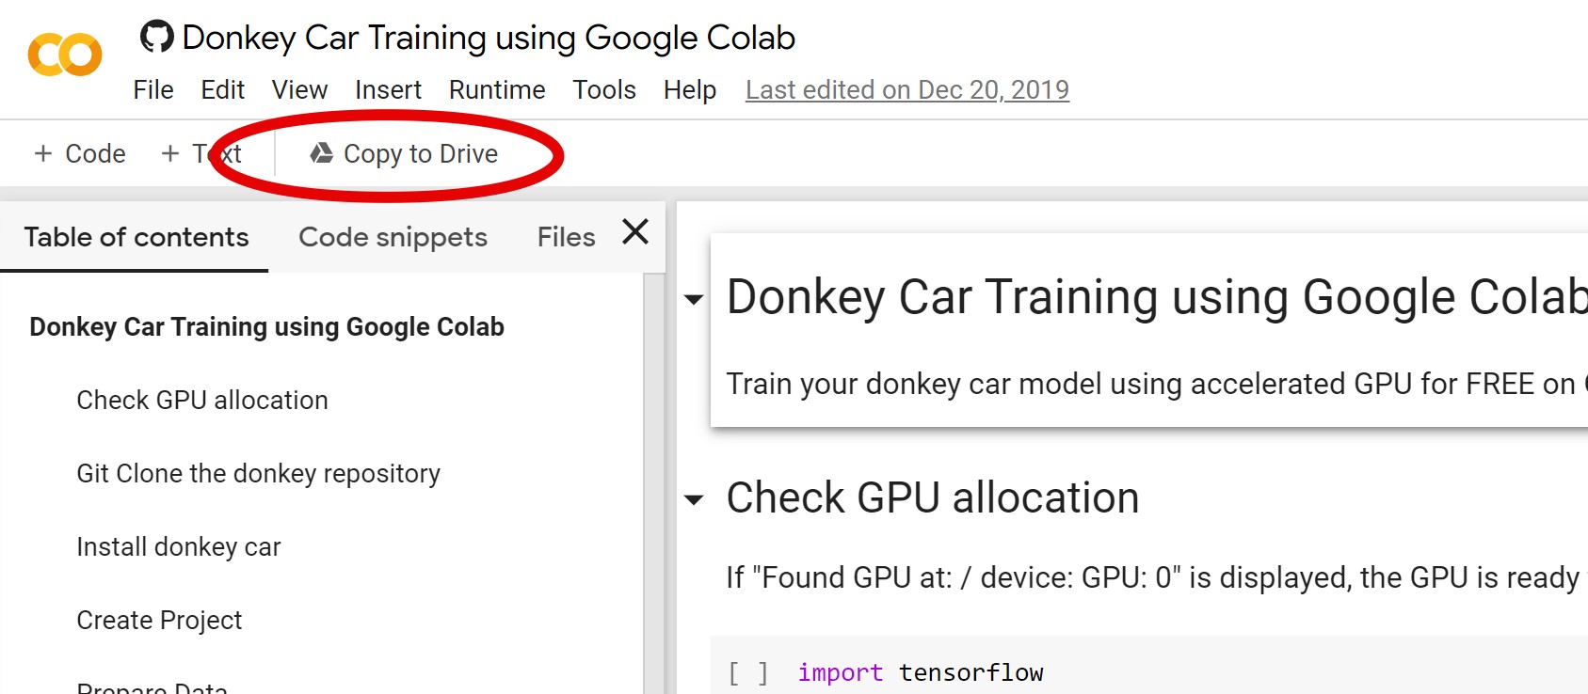Click the table of contents vertical scrollbar
Viewport: 1588px width, 694px height.
tap(653, 470)
